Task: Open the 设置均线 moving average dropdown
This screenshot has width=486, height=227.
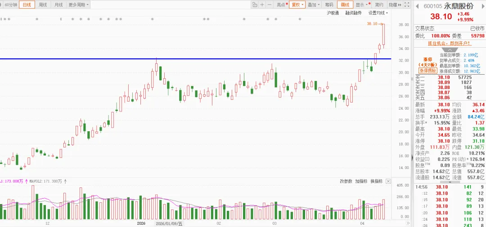Action: point(378,13)
